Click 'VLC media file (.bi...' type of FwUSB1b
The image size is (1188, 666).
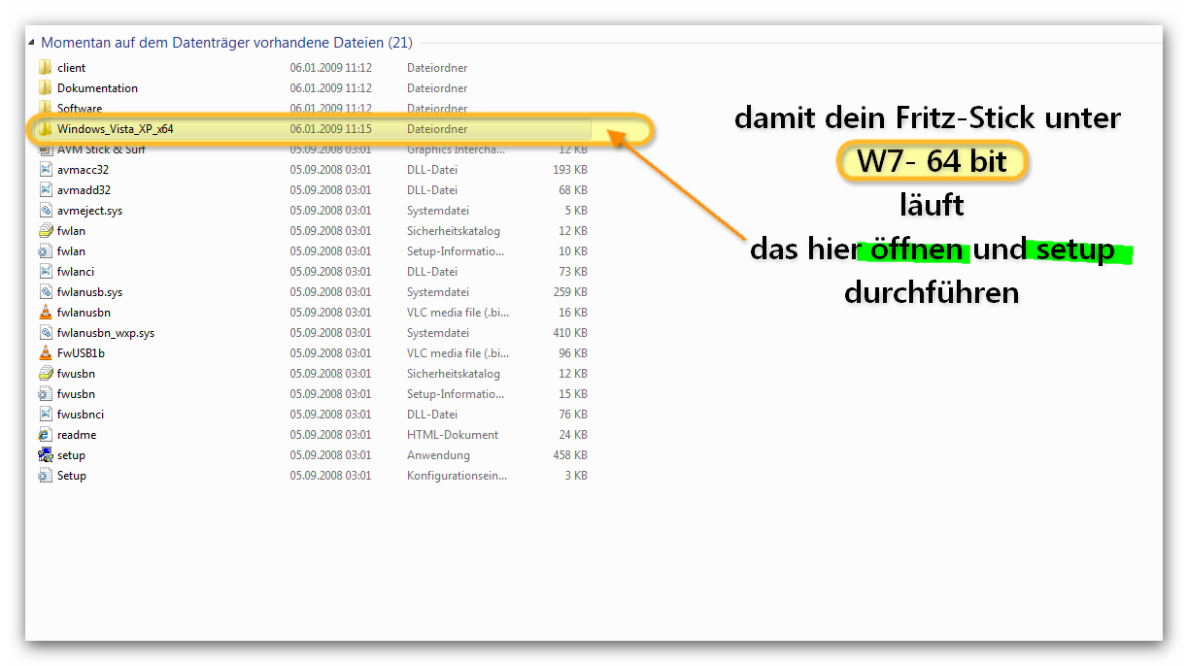[458, 353]
